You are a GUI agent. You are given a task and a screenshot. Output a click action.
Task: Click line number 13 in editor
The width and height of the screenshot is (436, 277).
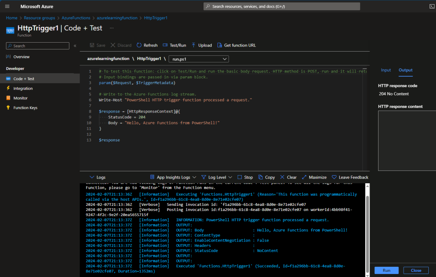click(89, 140)
